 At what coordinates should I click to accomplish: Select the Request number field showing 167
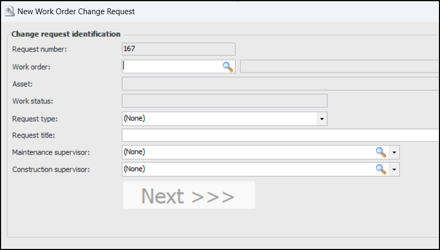pyautogui.click(x=178, y=49)
